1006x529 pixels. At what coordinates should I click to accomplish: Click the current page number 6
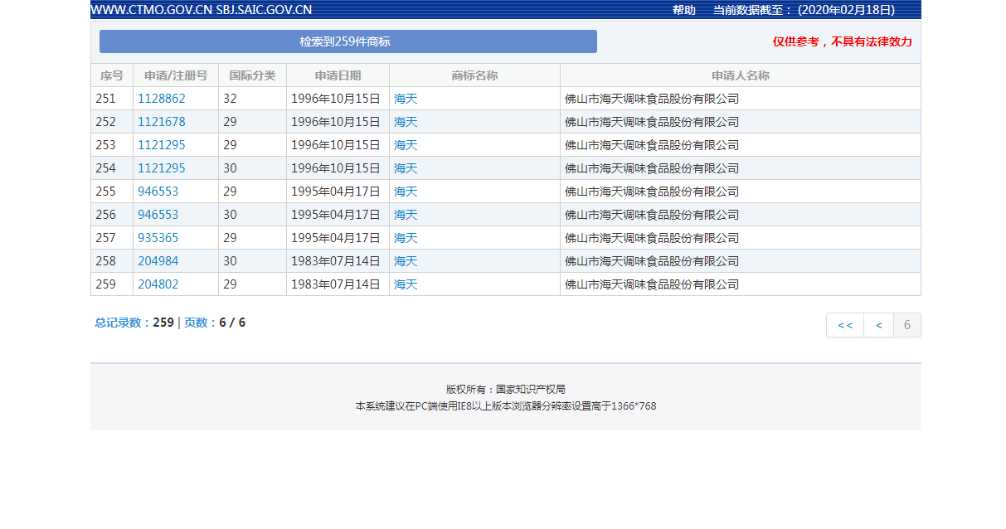point(906,325)
